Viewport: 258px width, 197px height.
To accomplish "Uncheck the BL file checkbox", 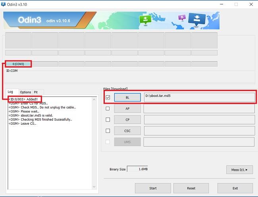I will [108, 97].
